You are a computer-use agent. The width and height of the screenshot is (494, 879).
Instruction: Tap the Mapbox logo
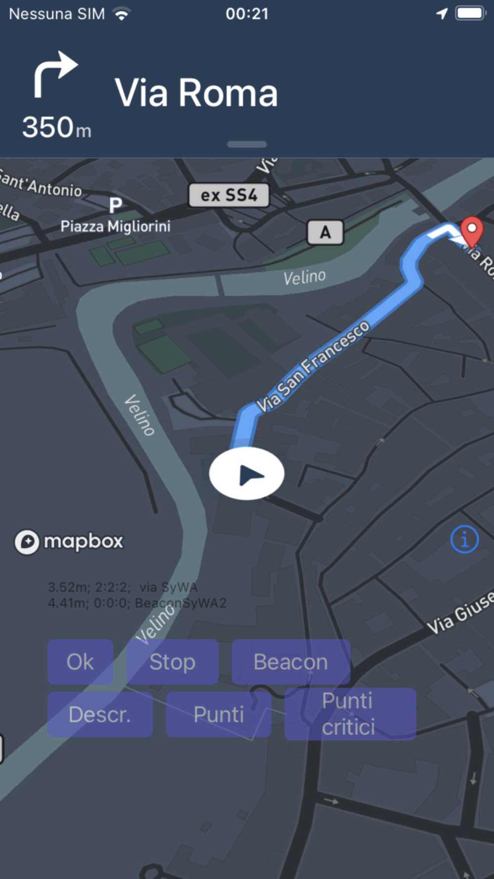[x=69, y=542]
